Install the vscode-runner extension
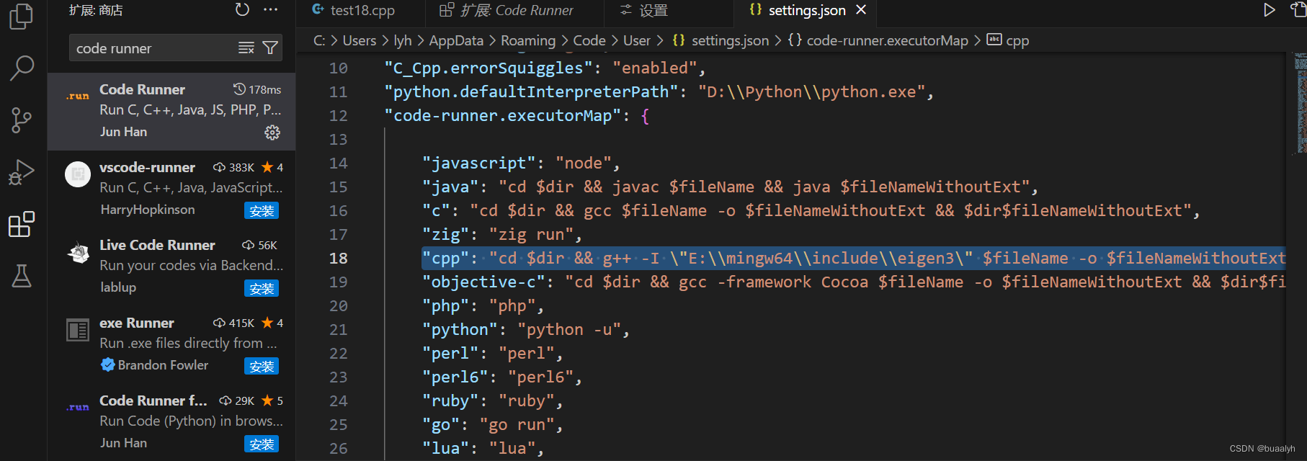The width and height of the screenshot is (1307, 461). (x=262, y=210)
